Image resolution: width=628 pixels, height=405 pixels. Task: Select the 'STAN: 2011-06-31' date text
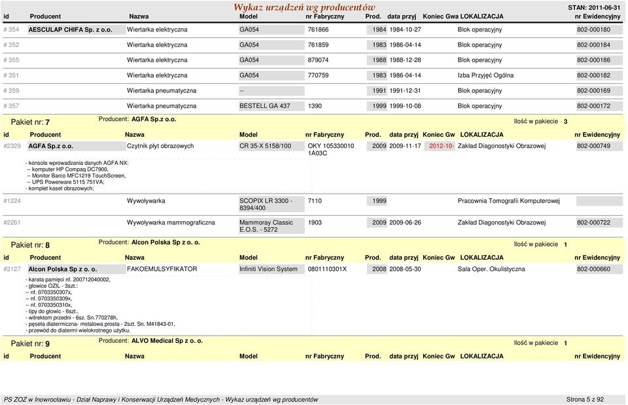click(x=594, y=8)
